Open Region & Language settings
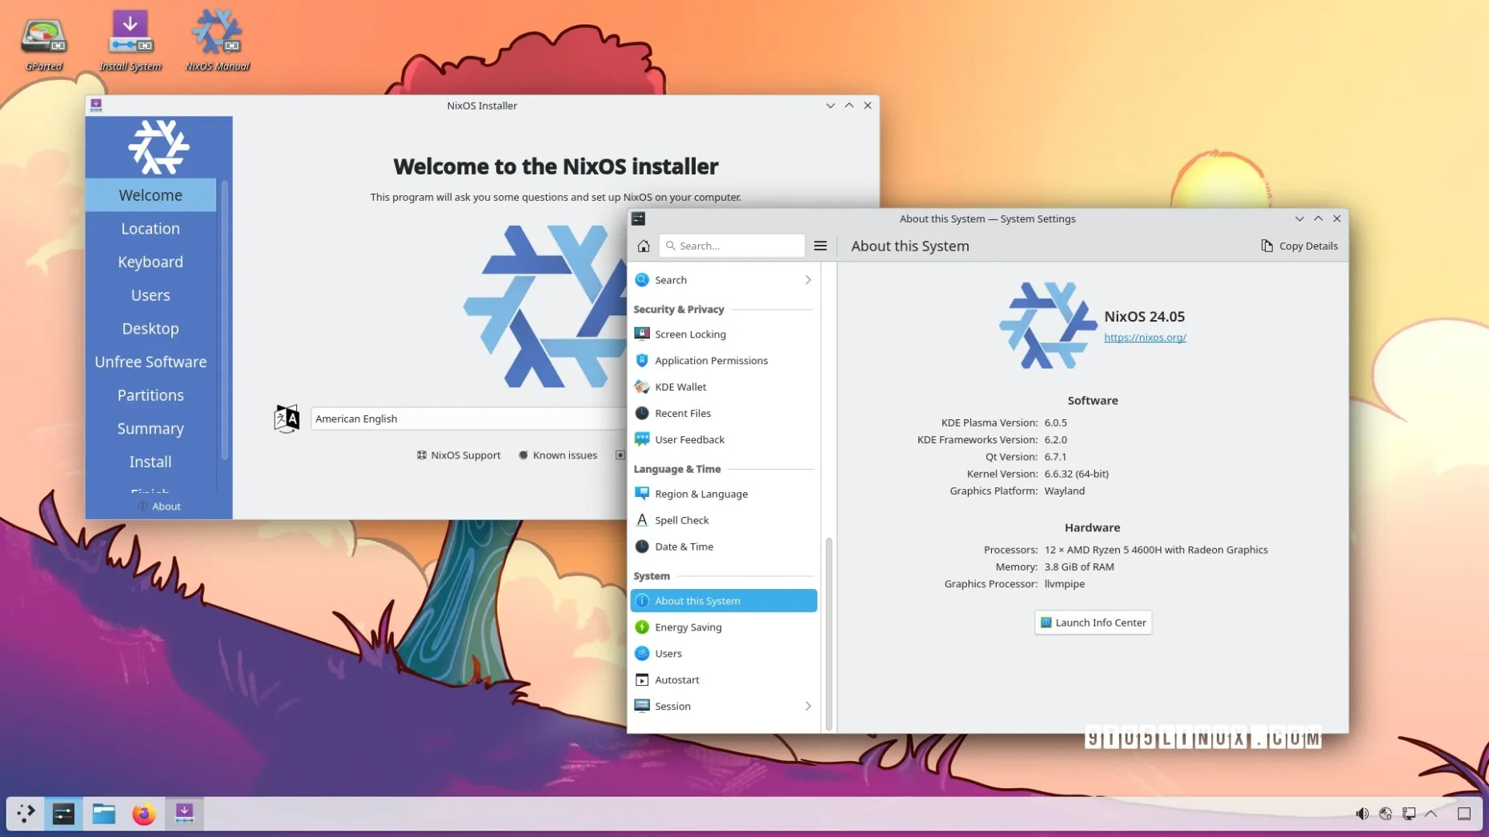The height and width of the screenshot is (837, 1489). tap(724, 495)
